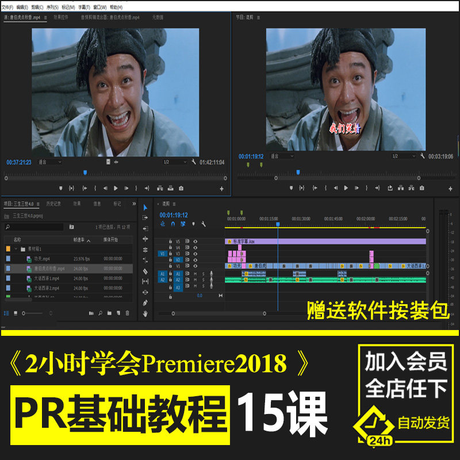Solo the A2 track using its S button
The width and height of the screenshot is (460, 460).
click(204, 279)
